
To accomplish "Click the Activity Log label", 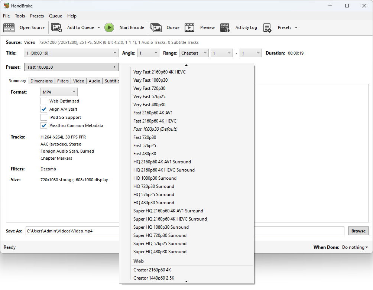I will (246, 27).
